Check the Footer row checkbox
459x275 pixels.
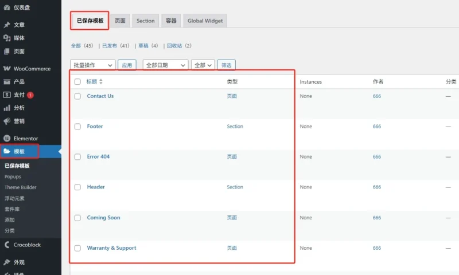click(77, 127)
